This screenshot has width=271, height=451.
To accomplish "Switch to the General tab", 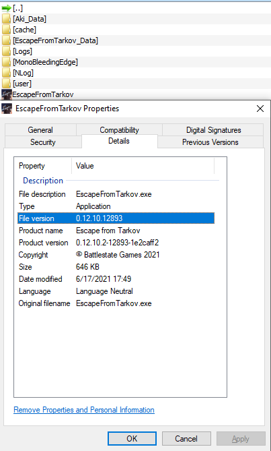I will click(x=40, y=130).
